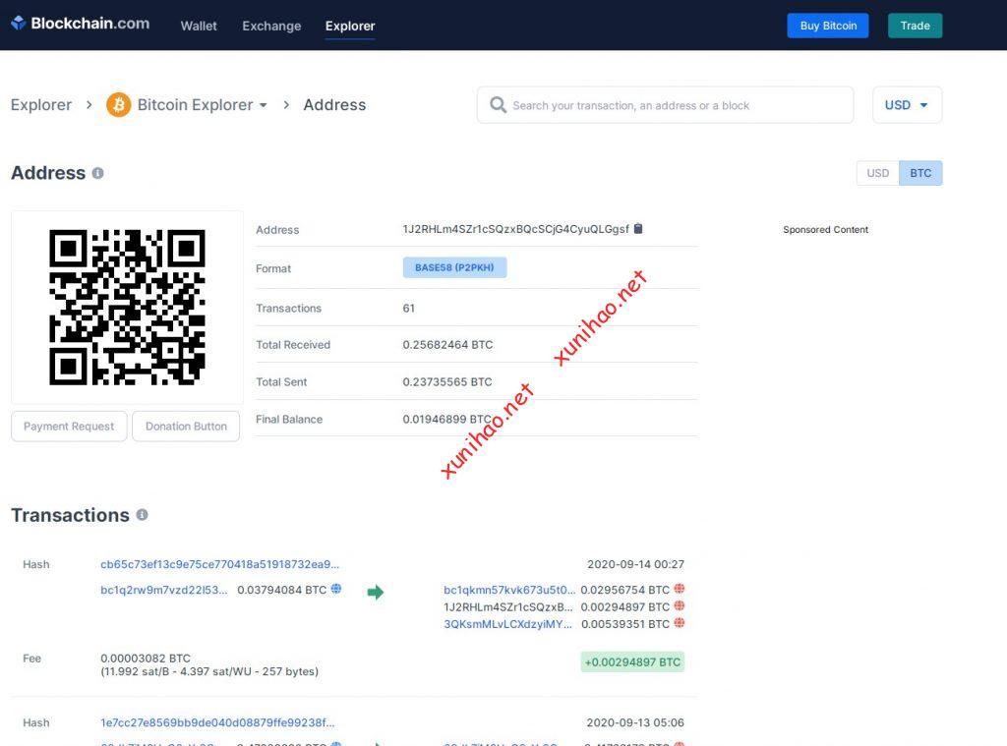Image resolution: width=1007 pixels, height=746 pixels.
Task: Click the orange Bitcoin icon in breadcrumb
Action: pyautogui.click(x=119, y=105)
